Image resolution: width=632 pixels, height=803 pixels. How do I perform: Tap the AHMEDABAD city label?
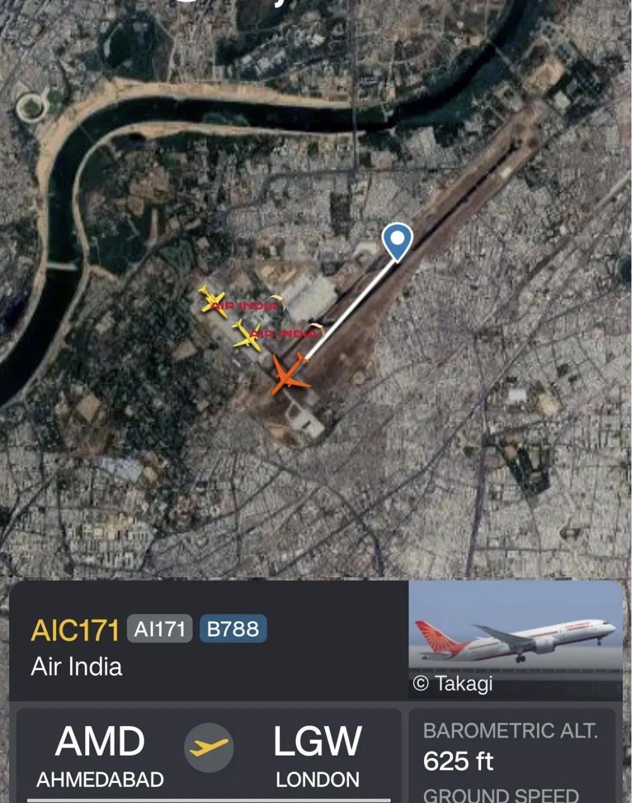(100, 780)
